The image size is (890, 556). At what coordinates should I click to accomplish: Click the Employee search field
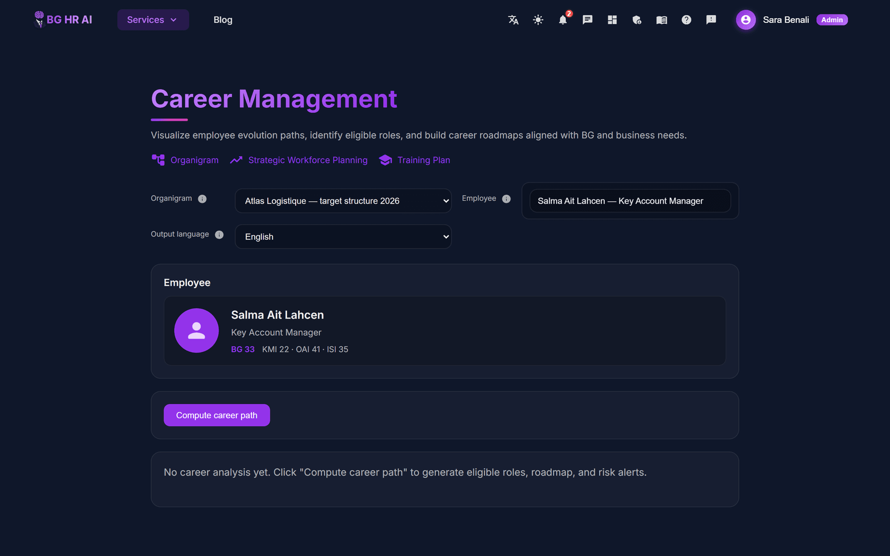tap(630, 201)
